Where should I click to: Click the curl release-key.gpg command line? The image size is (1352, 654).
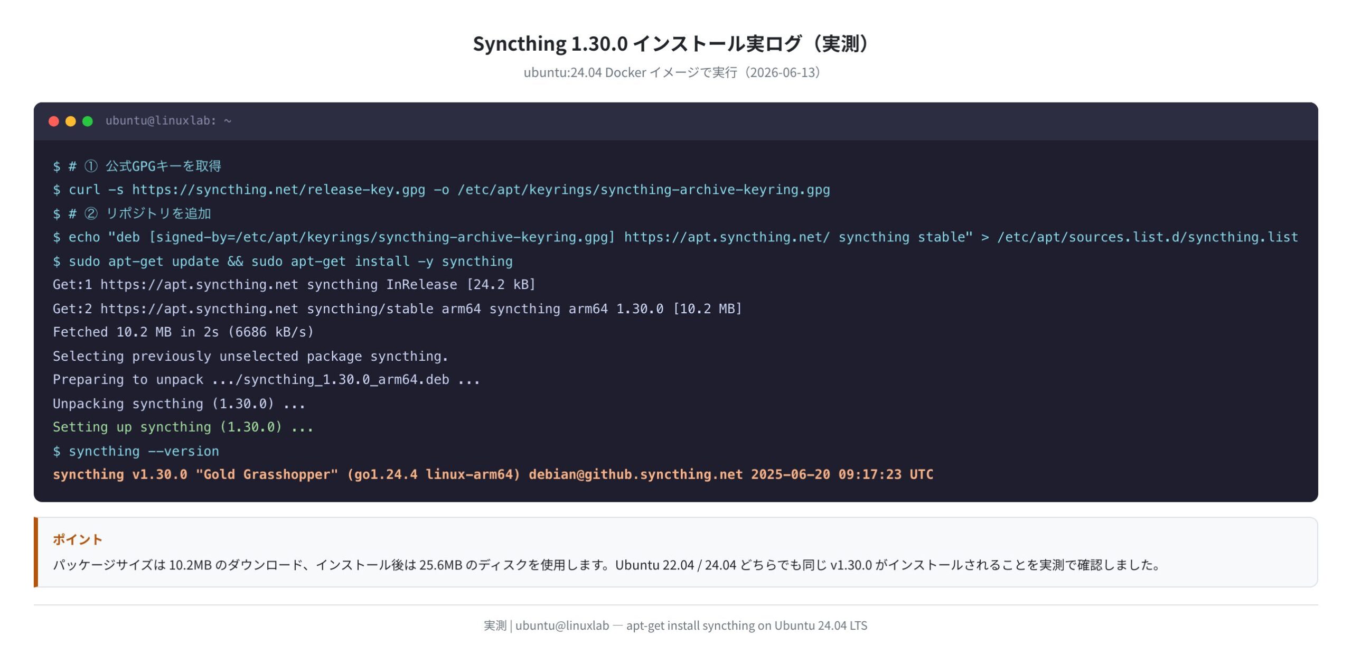tap(442, 190)
